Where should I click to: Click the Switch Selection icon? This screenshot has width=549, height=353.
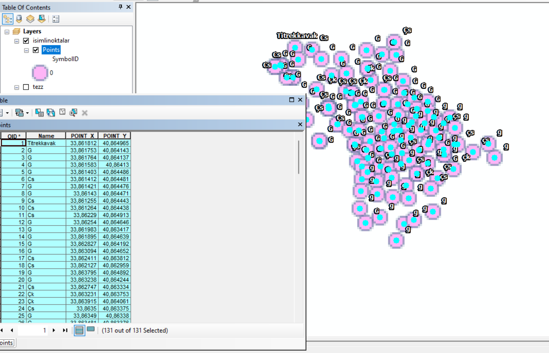(51, 112)
